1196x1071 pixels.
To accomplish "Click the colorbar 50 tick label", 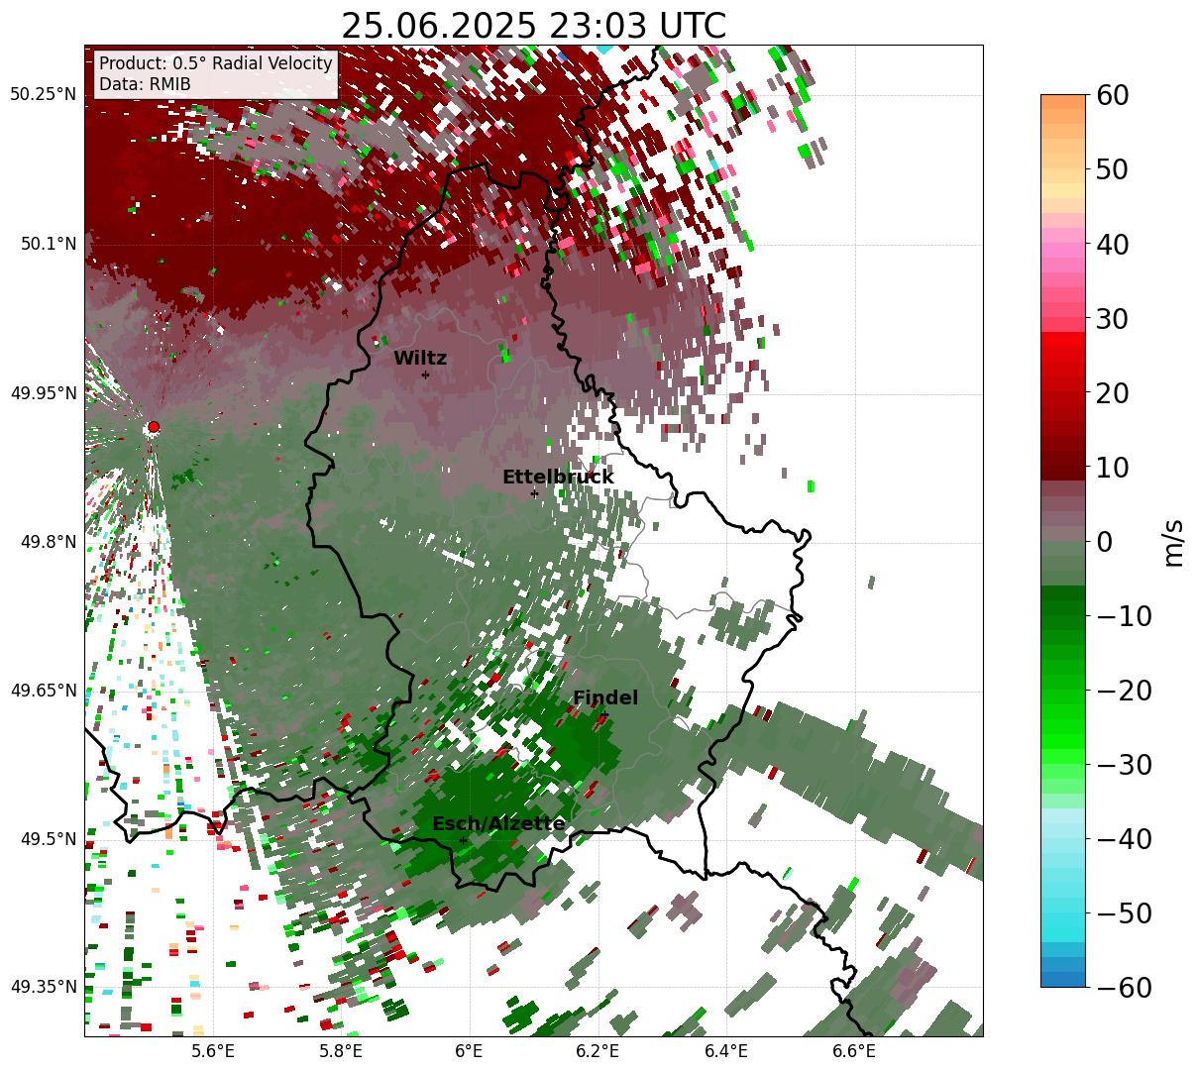I will [x=1112, y=169].
